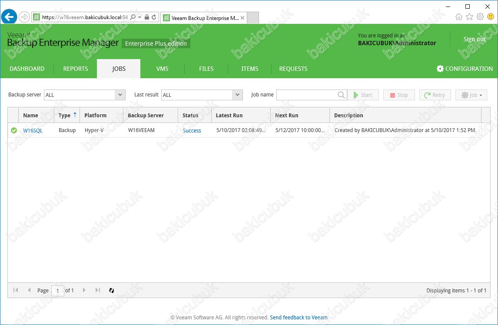Go to next page of jobs
498x325 pixels.
[x=84, y=290]
